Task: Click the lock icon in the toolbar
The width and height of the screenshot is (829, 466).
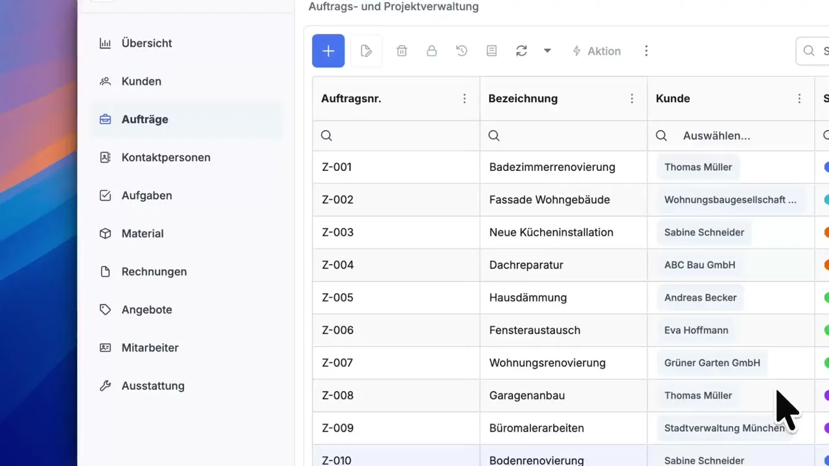Action: click(x=431, y=50)
